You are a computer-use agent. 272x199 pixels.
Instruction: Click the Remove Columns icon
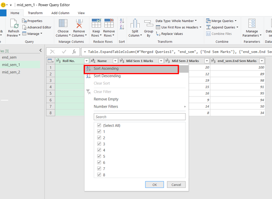coord(79,23)
